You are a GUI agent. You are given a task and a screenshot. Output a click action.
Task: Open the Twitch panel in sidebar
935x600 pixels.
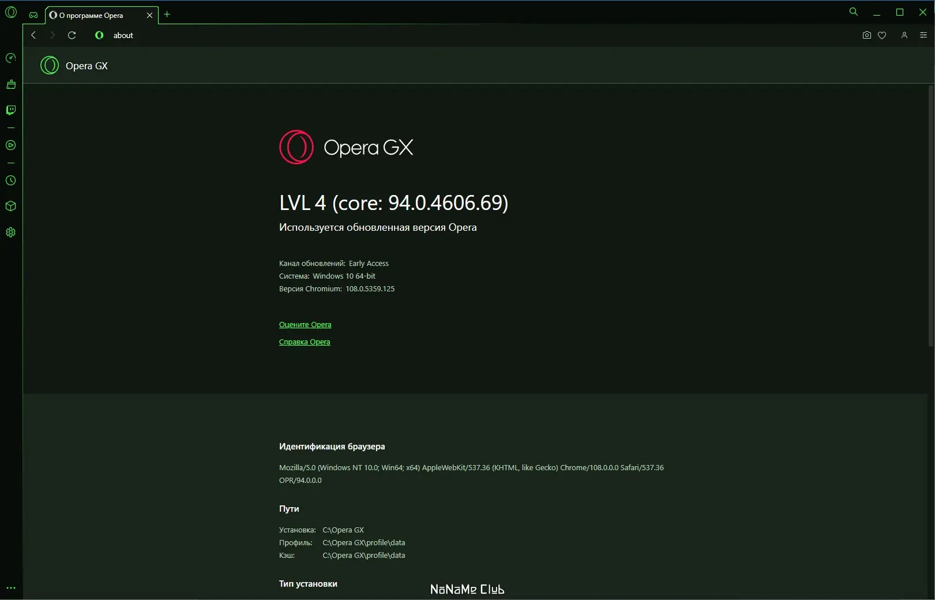(10, 110)
